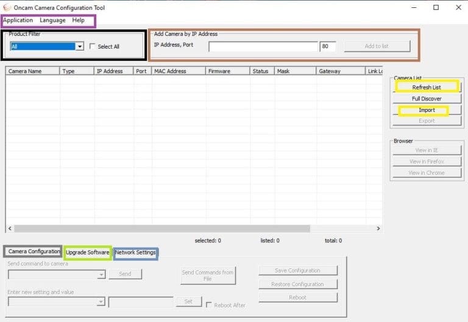Expand the Send command to camera dropdown
468x322 pixels.
pos(101,275)
